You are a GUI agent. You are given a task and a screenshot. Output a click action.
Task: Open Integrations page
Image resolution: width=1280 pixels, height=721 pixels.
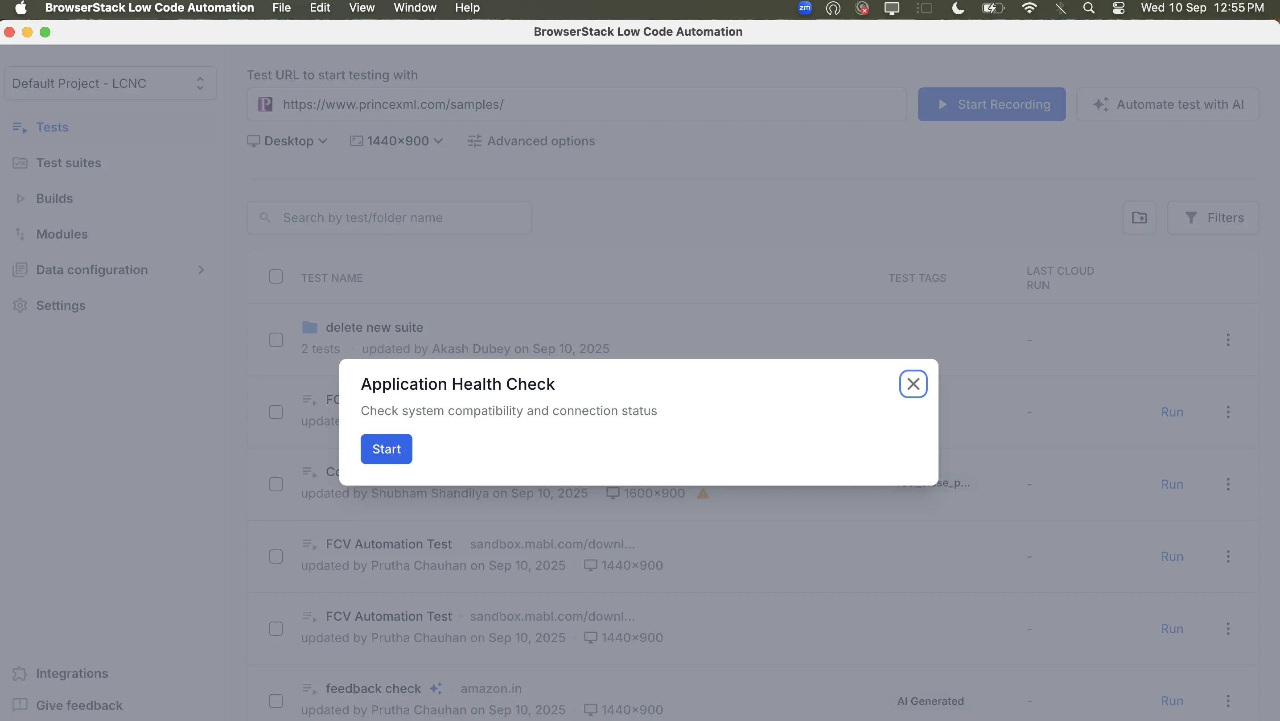(72, 673)
